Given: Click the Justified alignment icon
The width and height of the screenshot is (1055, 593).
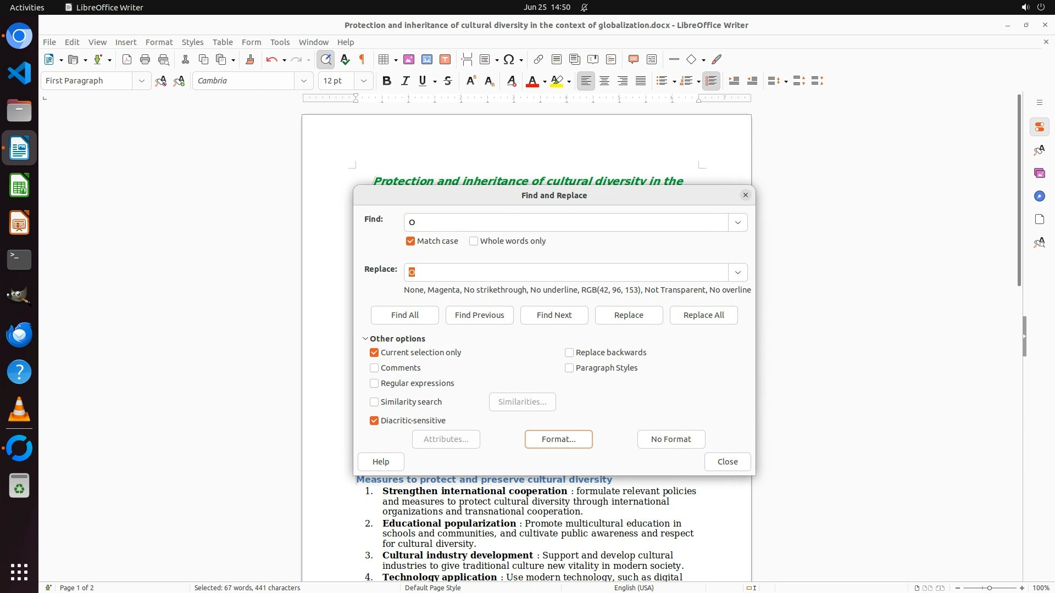Looking at the screenshot, I should [641, 81].
